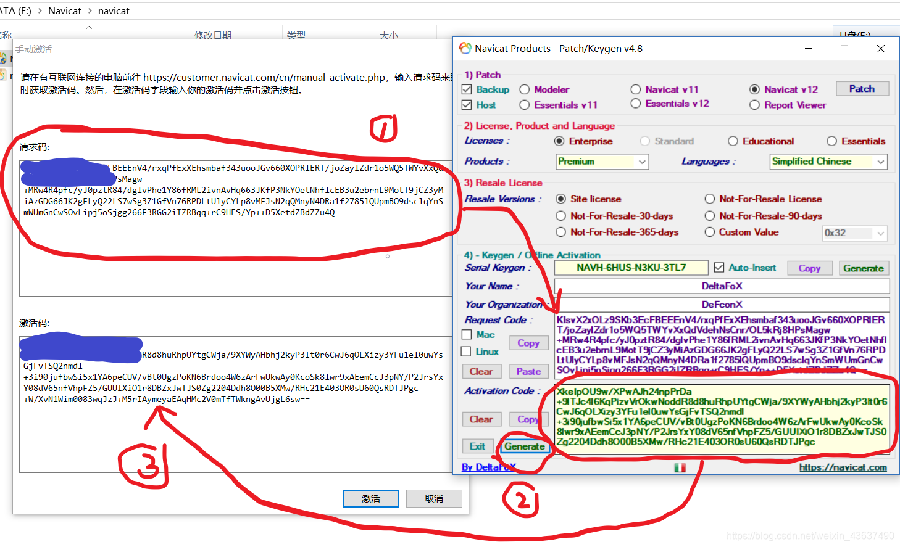Open the By DeltaFoX link

(x=489, y=467)
